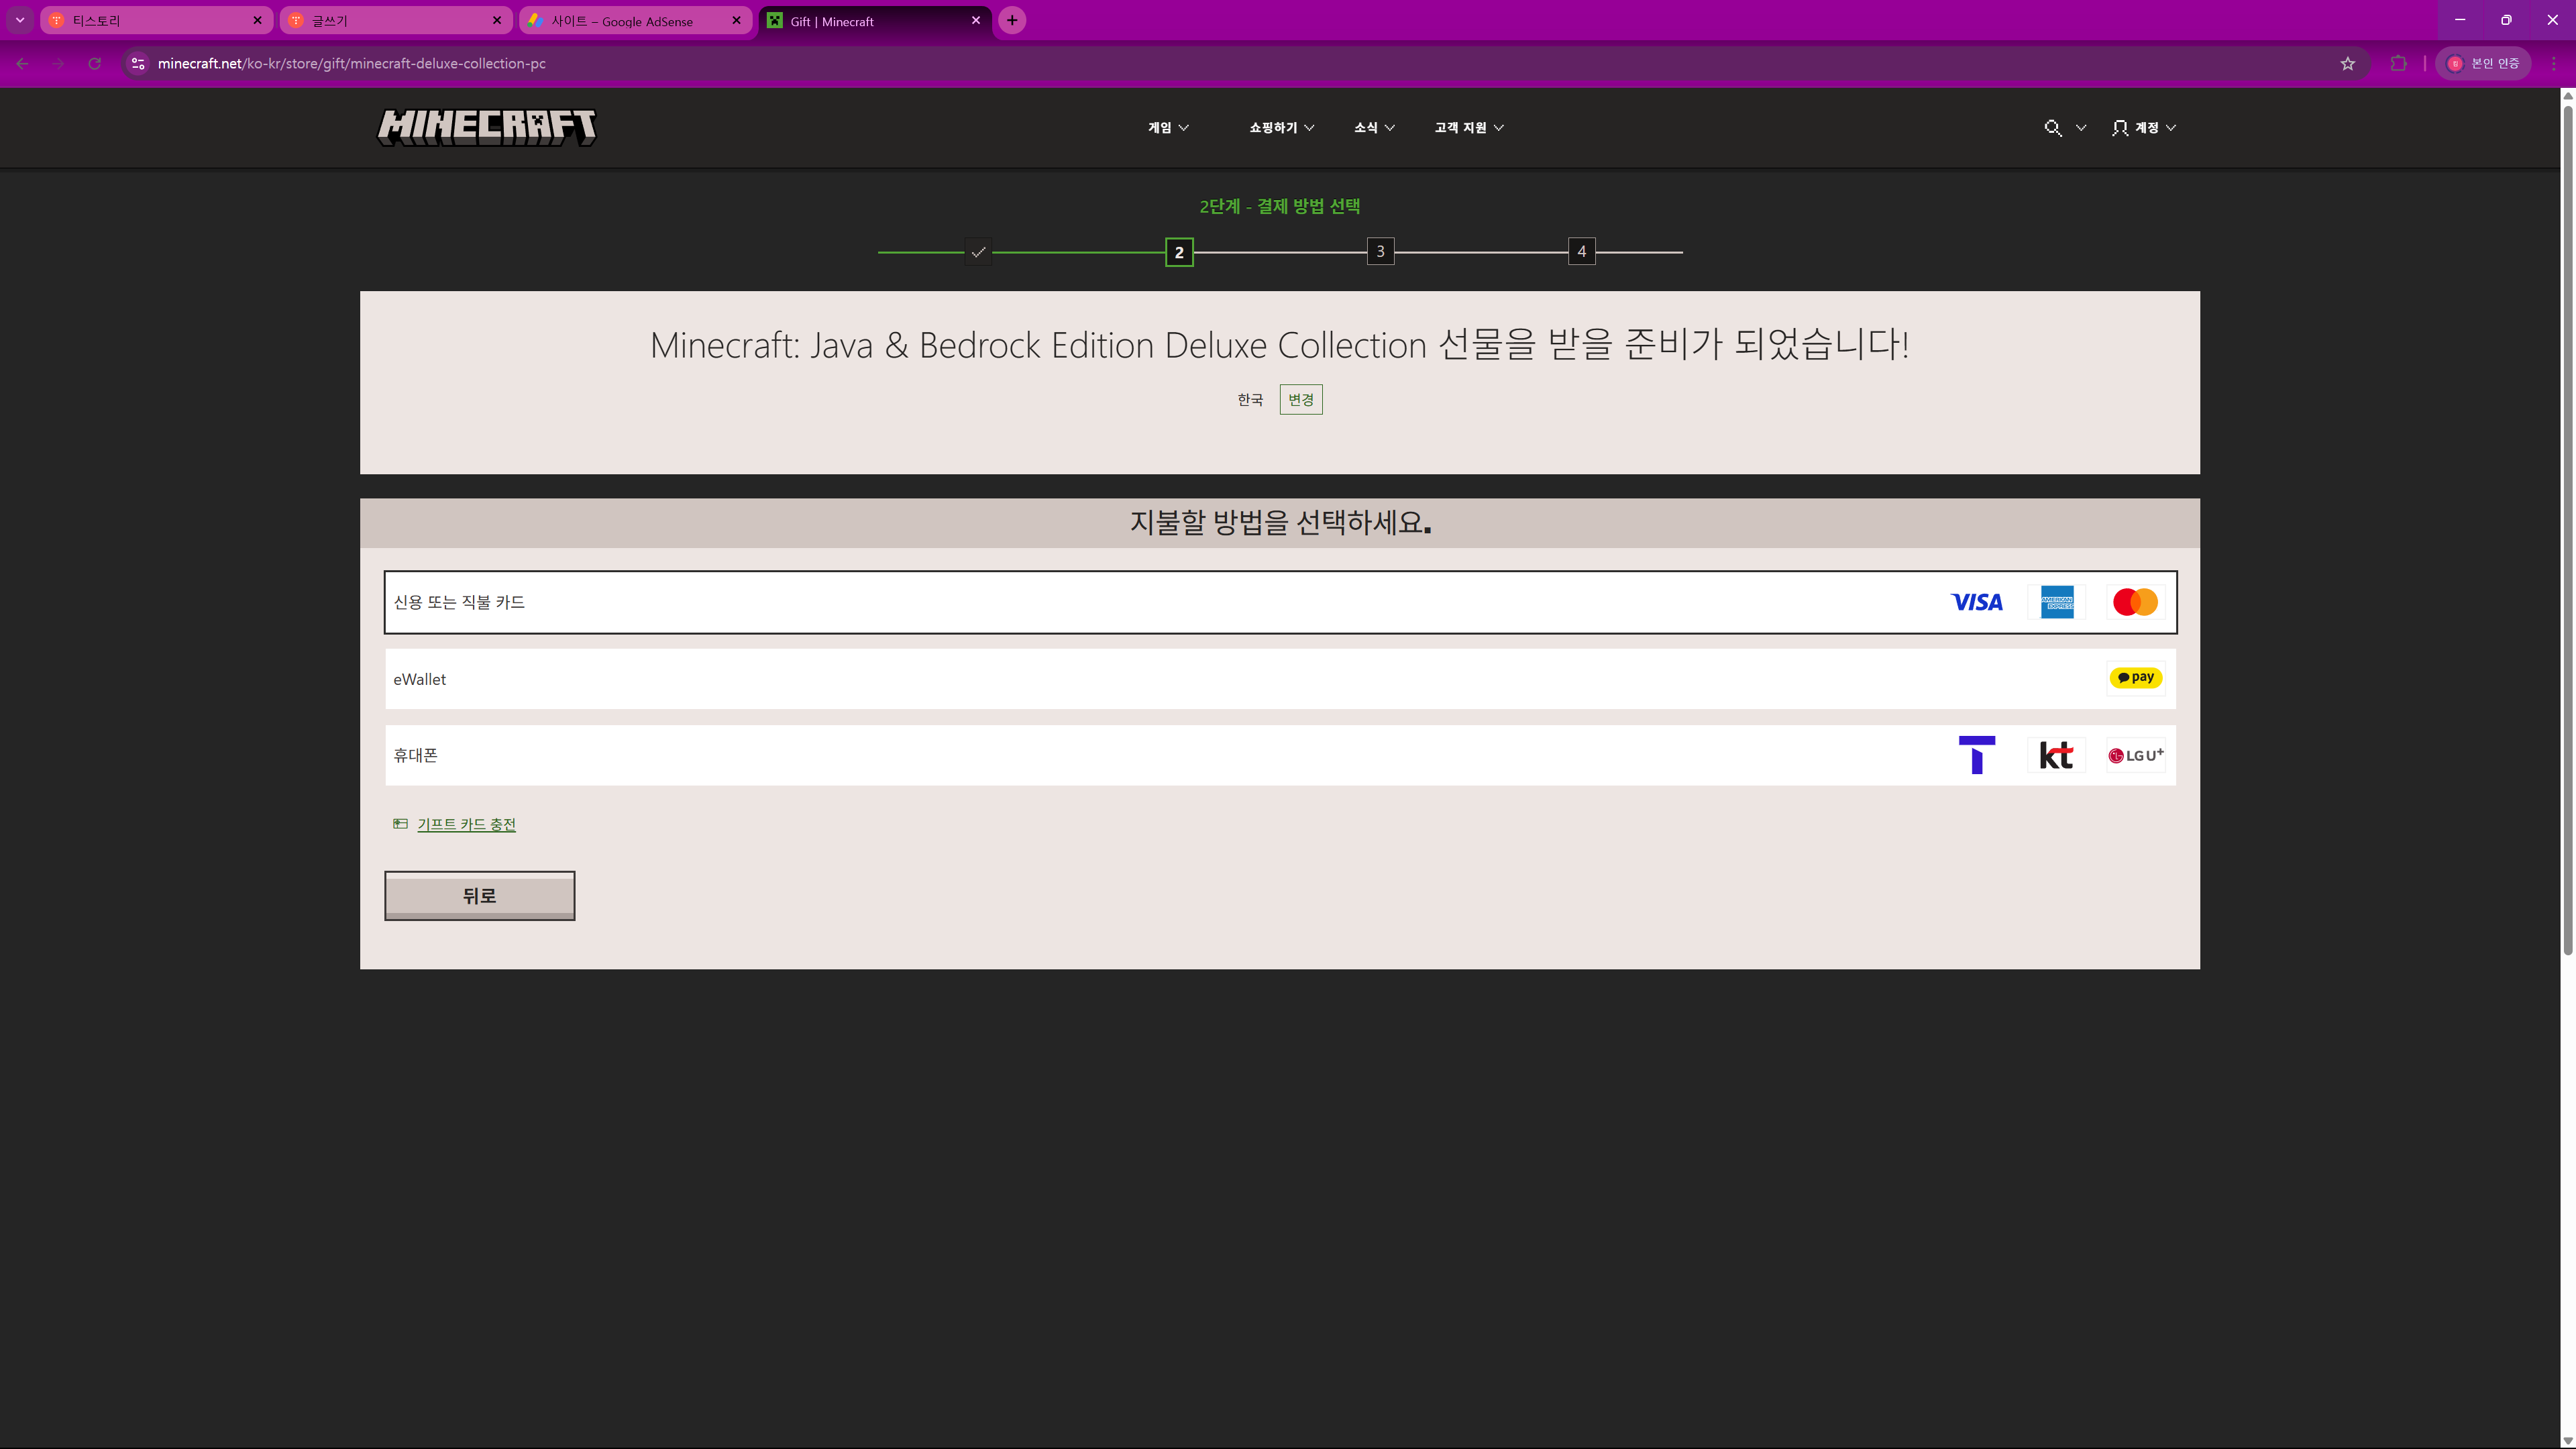
Task: Click the LG U+ carrier logo
Action: click(x=2136, y=755)
